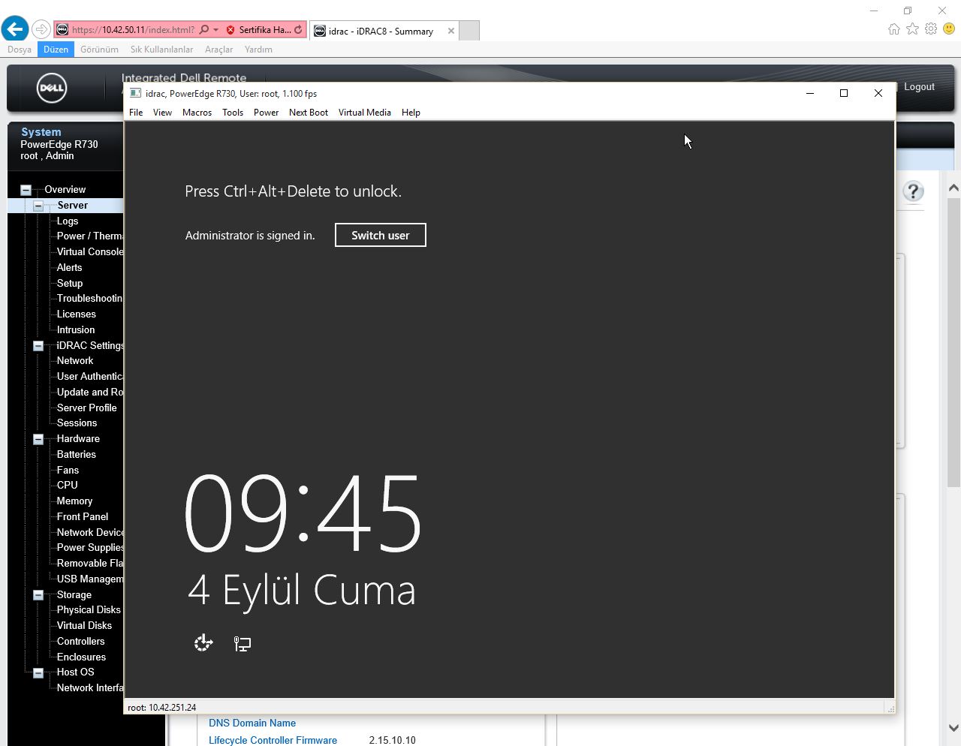Click the browser address URL field
Screen dimensions: 961x746
coord(133,30)
